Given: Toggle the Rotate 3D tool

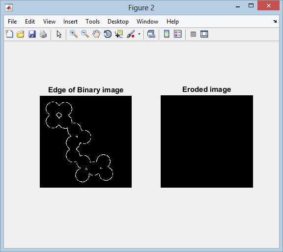Looking at the screenshot, I should click(108, 34).
